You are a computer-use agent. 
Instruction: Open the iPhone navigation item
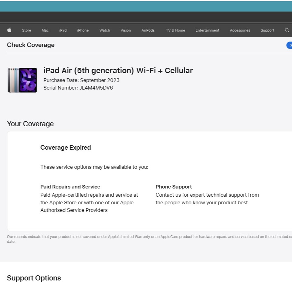(x=83, y=30)
